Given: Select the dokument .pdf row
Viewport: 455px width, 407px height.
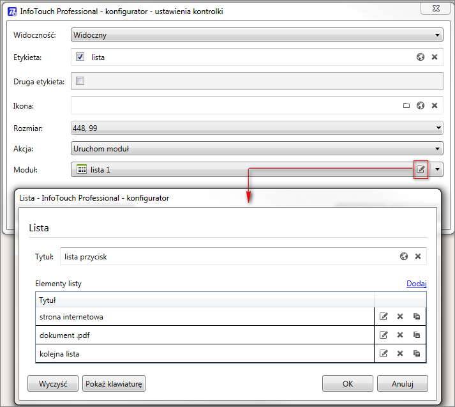Looking at the screenshot, I should [205, 335].
